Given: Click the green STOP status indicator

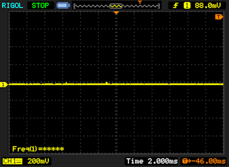Looking at the screenshot, I should (40, 5).
